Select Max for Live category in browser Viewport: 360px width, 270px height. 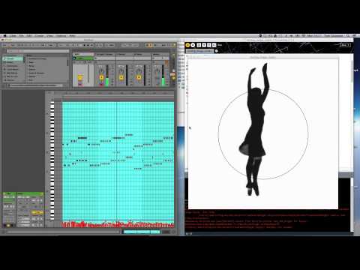(x=13, y=76)
